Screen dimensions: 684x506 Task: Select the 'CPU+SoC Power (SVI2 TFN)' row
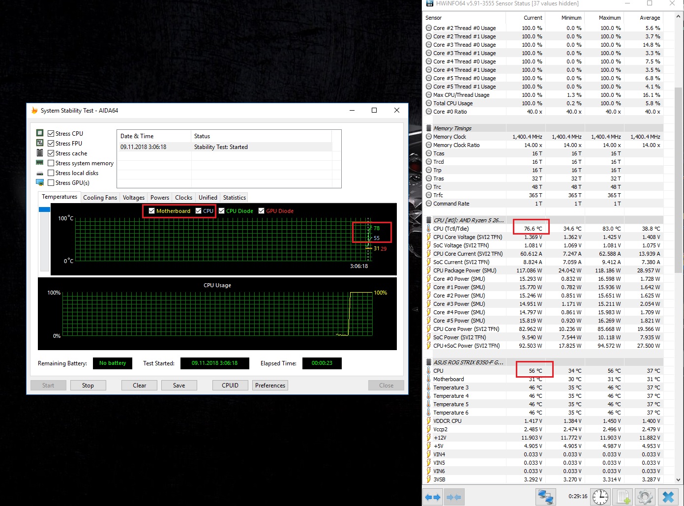tap(543, 346)
